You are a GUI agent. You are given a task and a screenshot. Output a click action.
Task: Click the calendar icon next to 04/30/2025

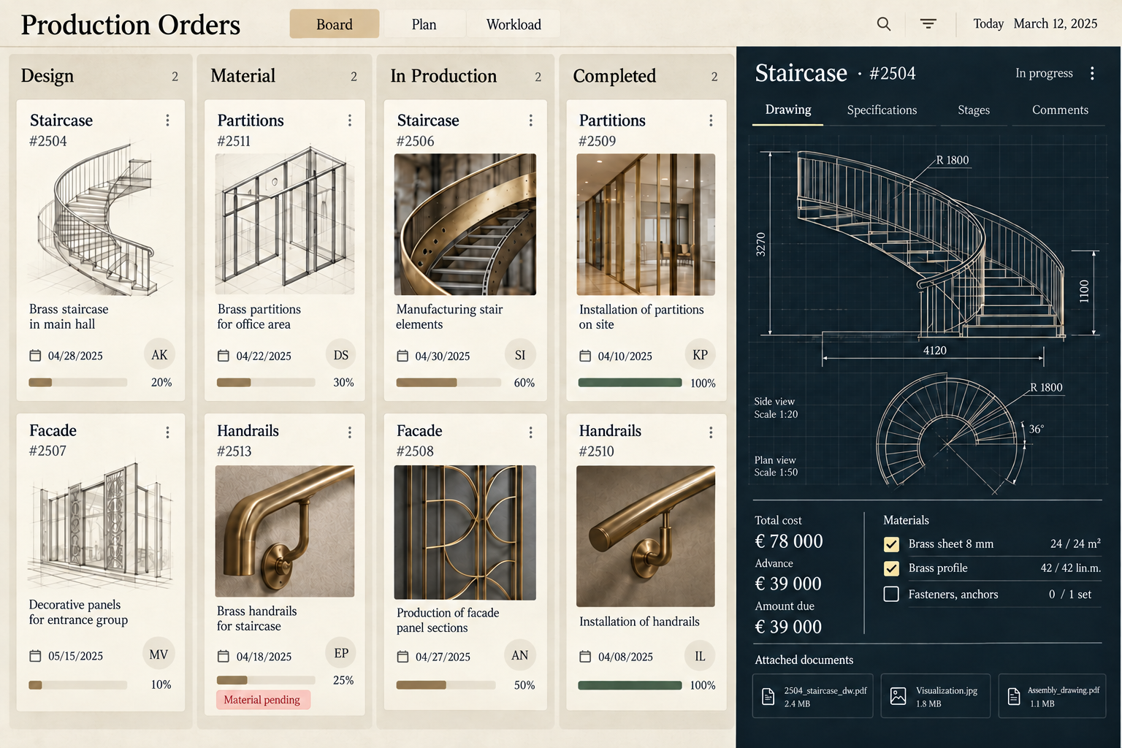(402, 356)
